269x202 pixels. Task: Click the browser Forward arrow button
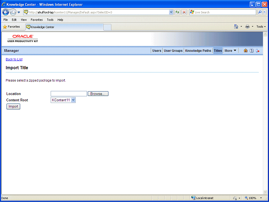13,12
